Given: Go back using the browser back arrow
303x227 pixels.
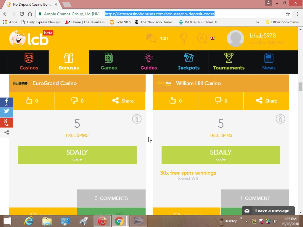Looking at the screenshot, I should coord(5,14).
